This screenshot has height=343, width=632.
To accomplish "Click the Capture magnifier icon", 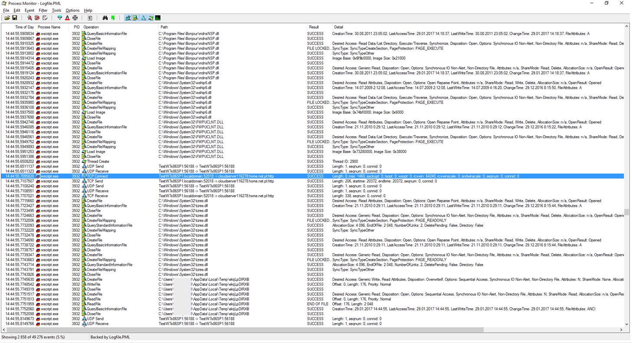I will point(29,18).
